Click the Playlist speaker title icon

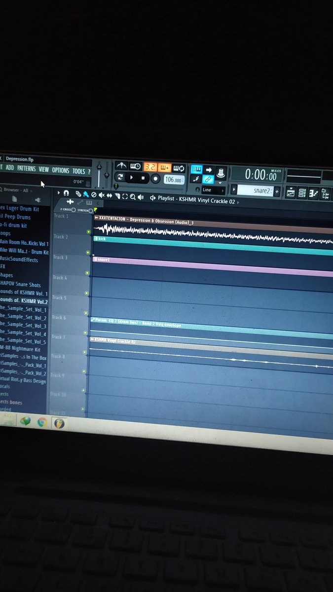pyautogui.click(x=152, y=198)
